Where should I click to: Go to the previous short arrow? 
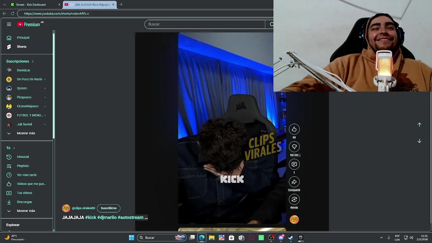coord(419,125)
